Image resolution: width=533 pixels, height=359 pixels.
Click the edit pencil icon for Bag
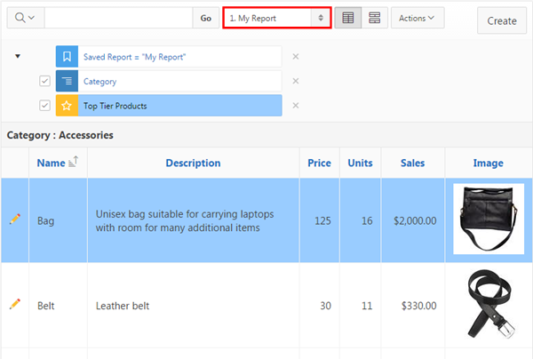[x=15, y=219]
